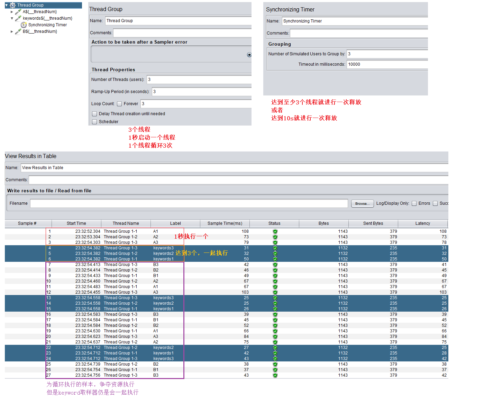This screenshot has height=405, width=484.
Task: Click the green status shield for sample 1
Action: 275,232
